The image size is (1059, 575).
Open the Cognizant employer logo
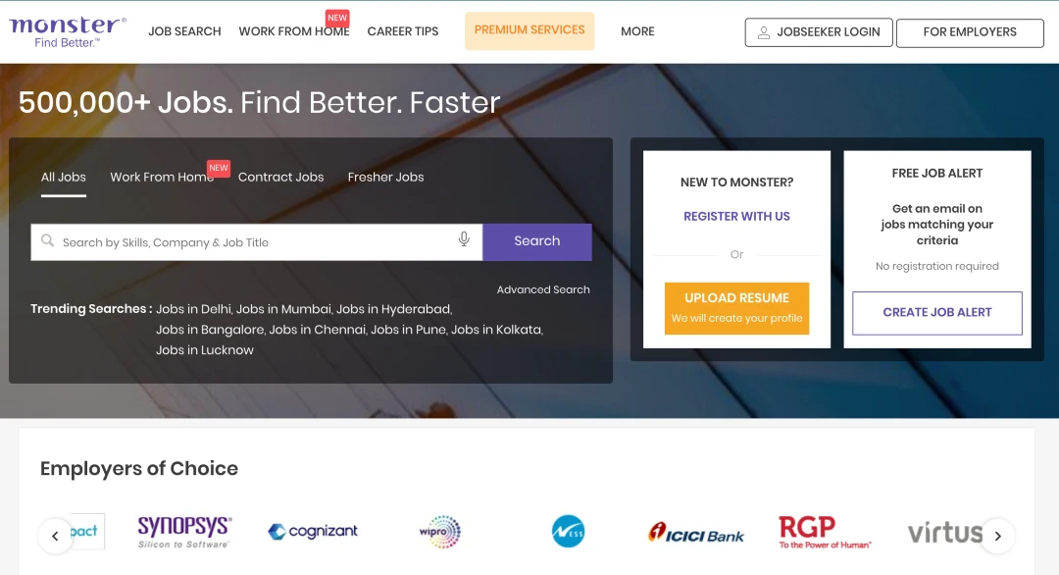(313, 531)
